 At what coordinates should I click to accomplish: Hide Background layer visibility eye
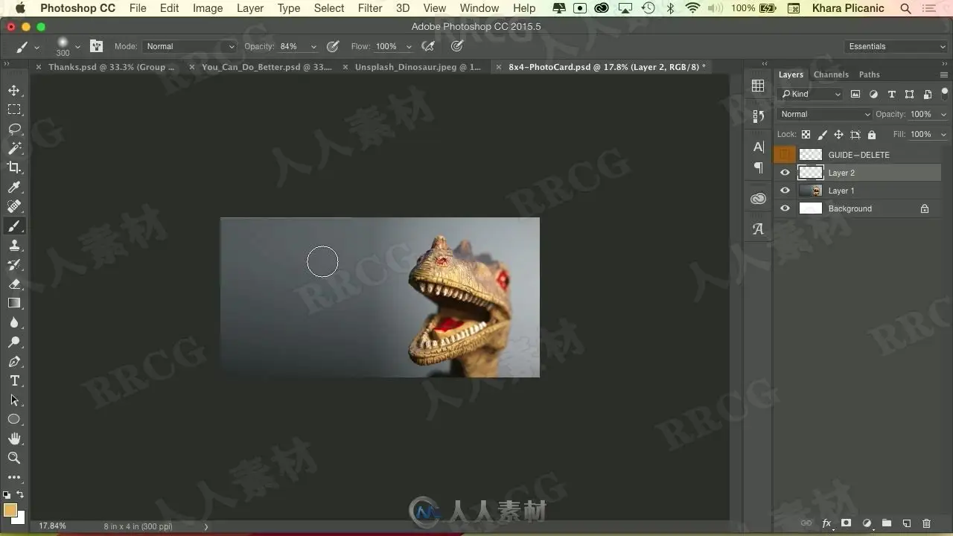(785, 208)
